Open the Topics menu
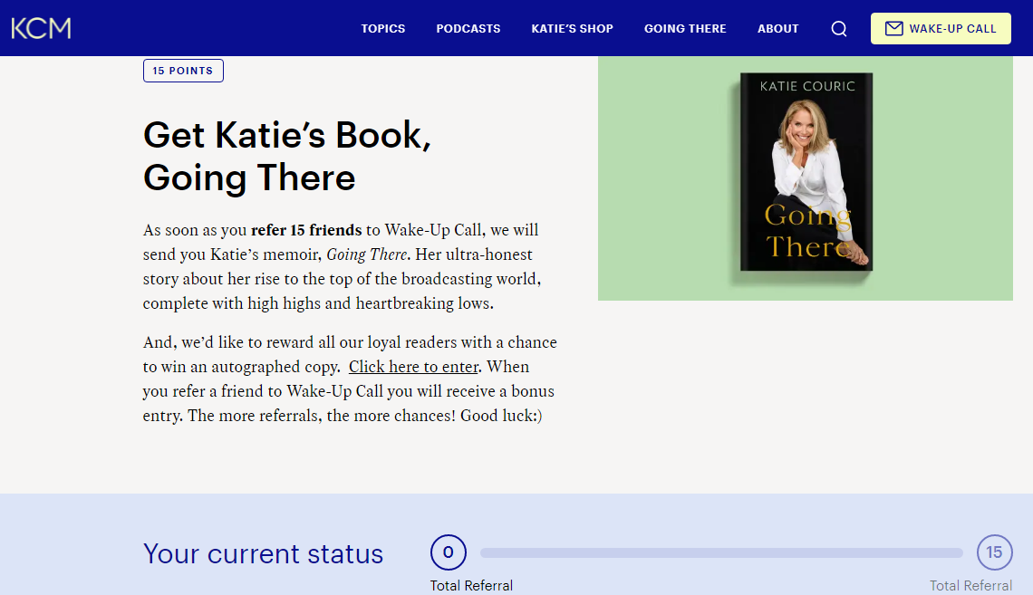This screenshot has width=1033, height=595. click(382, 28)
